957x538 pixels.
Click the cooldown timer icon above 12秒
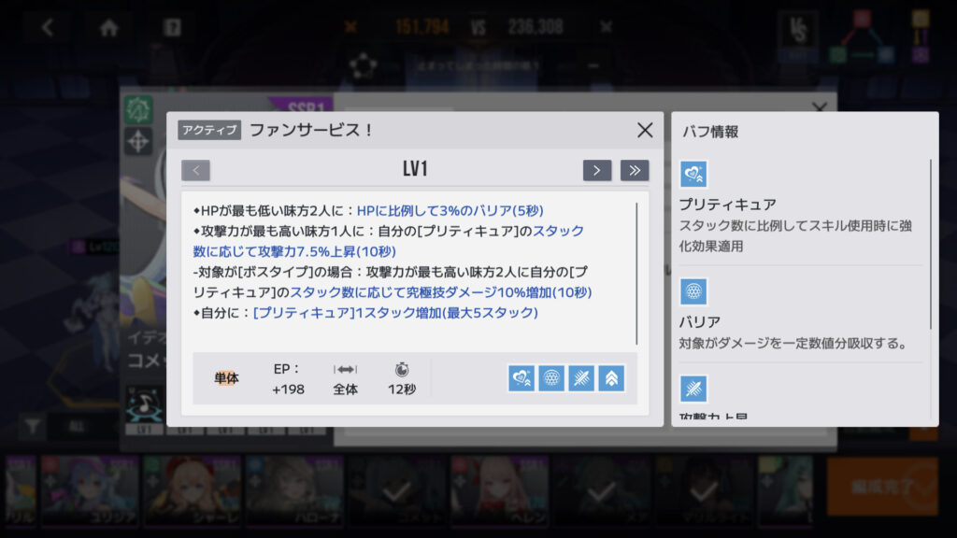pyautogui.click(x=402, y=370)
